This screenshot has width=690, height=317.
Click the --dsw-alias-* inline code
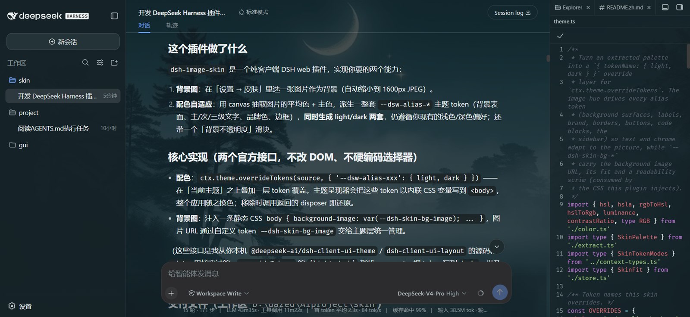coord(405,104)
